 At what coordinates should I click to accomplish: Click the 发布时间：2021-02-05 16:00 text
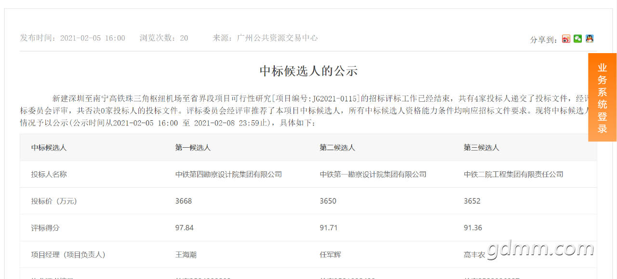tap(72, 38)
